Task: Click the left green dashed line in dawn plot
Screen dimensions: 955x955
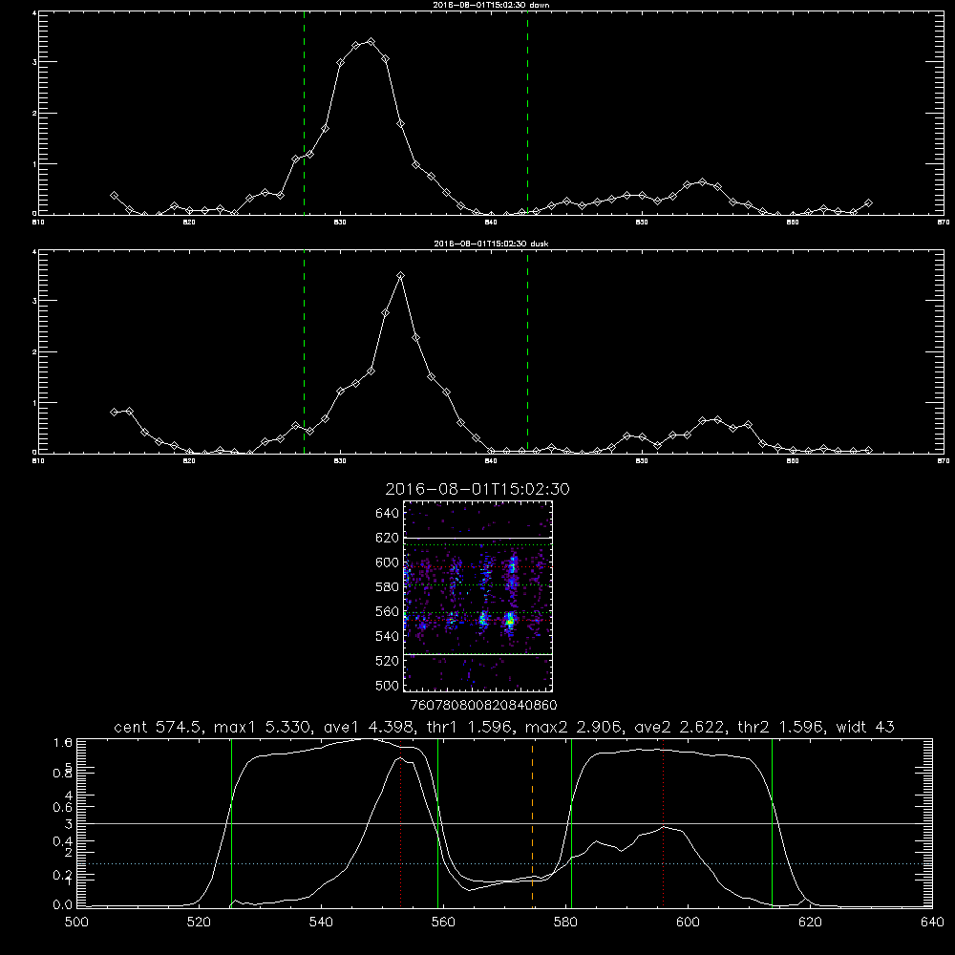Action: pyautogui.click(x=304, y=113)
